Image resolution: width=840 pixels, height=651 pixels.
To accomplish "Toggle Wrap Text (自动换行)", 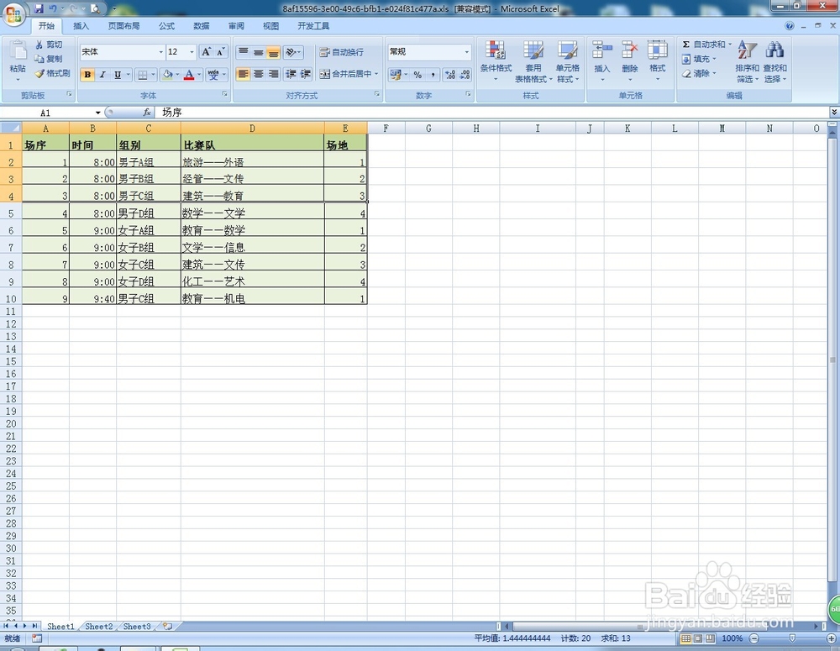I will tap(342, 52).
